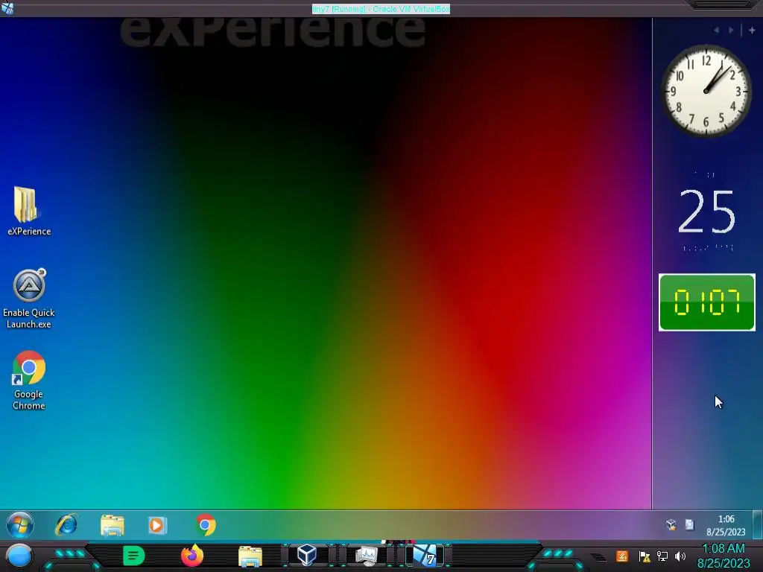
Task: Click the green digital clock gadget 0107
Action: point(706,302)
